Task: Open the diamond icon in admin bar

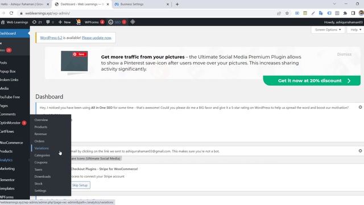Action: (x=133, y=22)
